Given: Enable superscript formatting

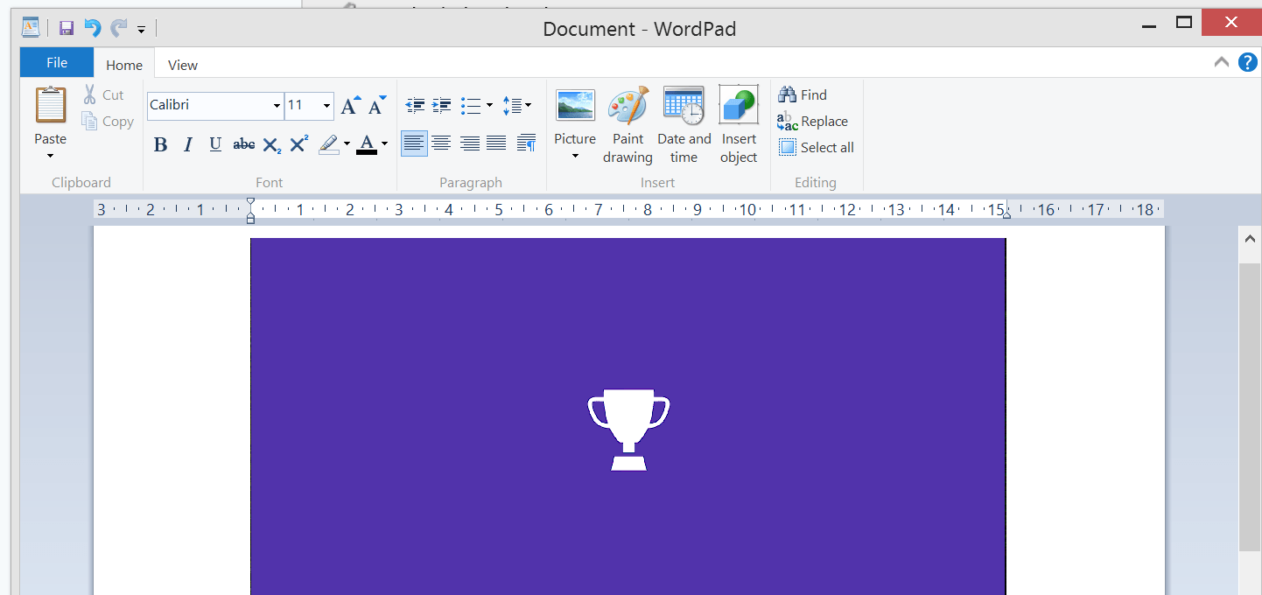Looking at the screenshot, I should [298, 143].
